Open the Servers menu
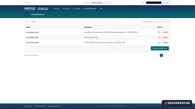 coord(56,9)
